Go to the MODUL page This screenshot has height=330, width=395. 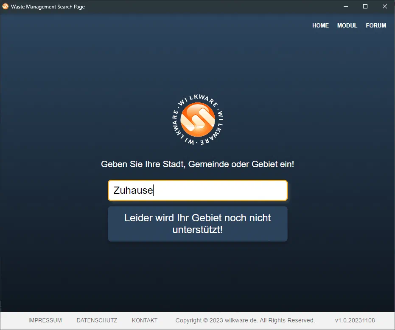click(347, 25)
